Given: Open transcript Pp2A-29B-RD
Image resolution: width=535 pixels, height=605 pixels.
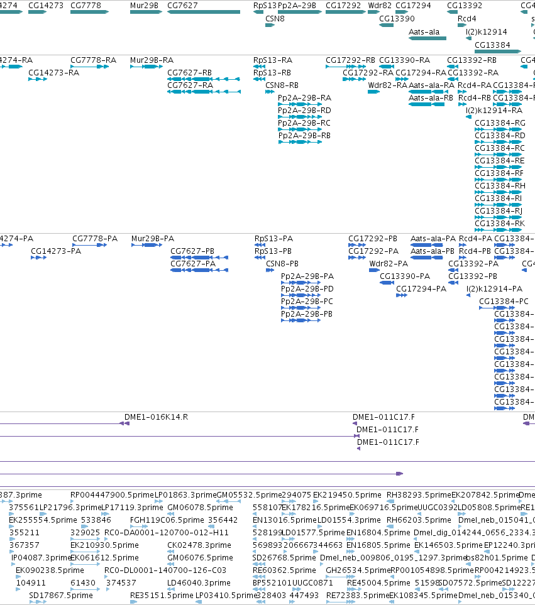Looking at the screenshot, I should click(x=304, y=111).
